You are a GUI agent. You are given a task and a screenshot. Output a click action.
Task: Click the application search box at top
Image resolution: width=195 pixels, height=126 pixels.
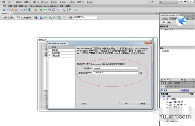point(168,2)
